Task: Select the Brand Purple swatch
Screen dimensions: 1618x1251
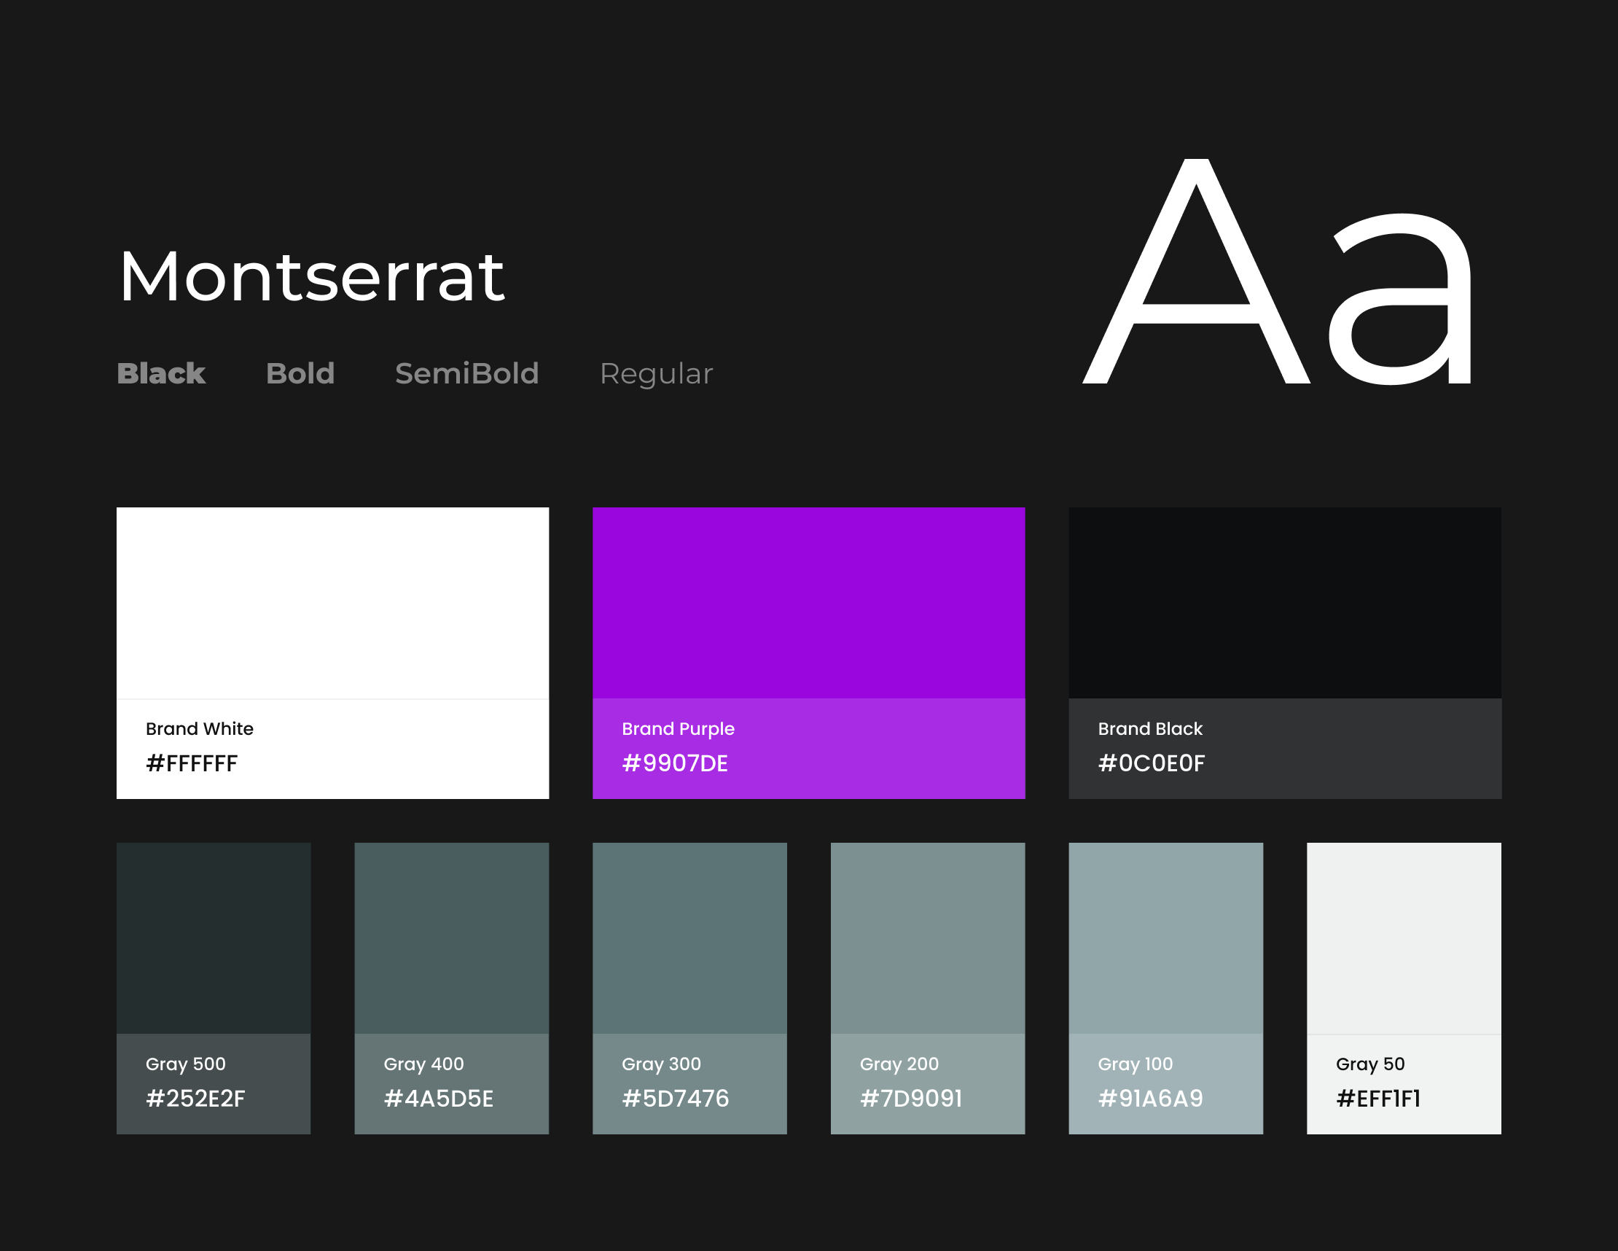Action: [808, 602]
